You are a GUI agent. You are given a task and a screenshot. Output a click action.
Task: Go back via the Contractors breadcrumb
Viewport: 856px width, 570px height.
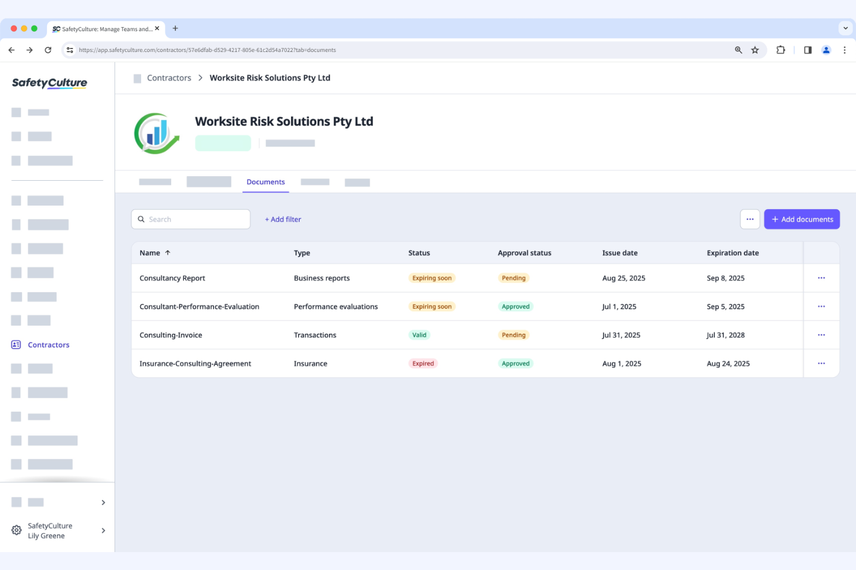(x=169, y=77)
